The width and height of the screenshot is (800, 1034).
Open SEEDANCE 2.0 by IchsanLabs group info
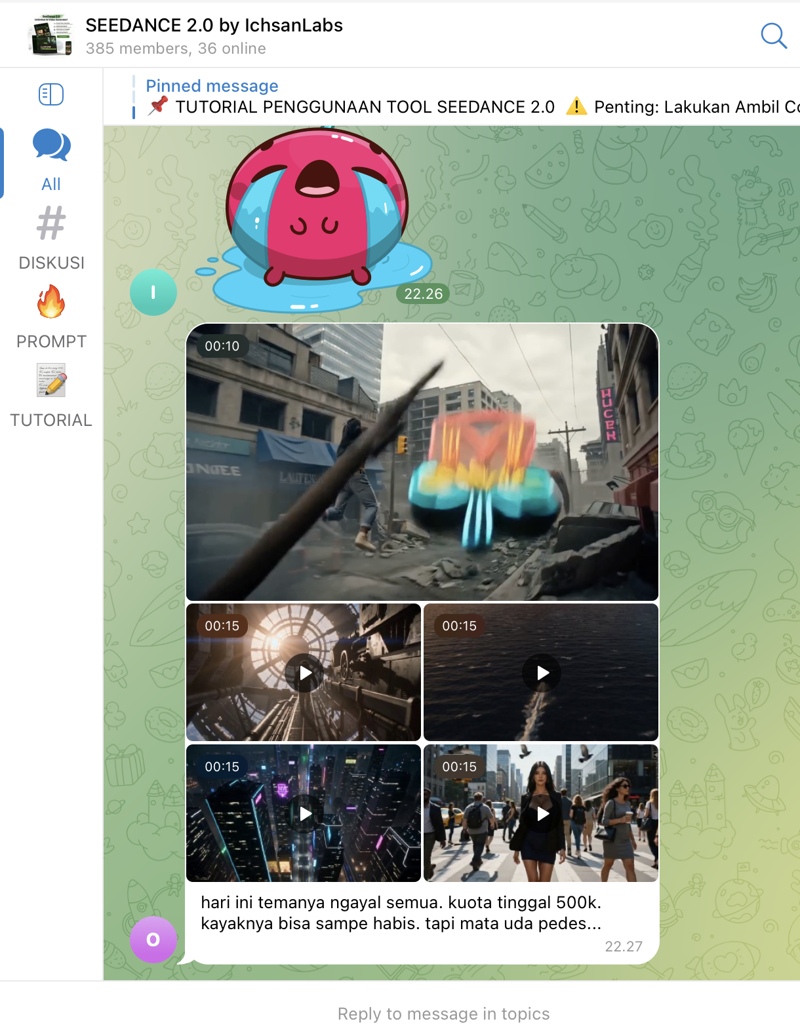(x=214, y=26)
